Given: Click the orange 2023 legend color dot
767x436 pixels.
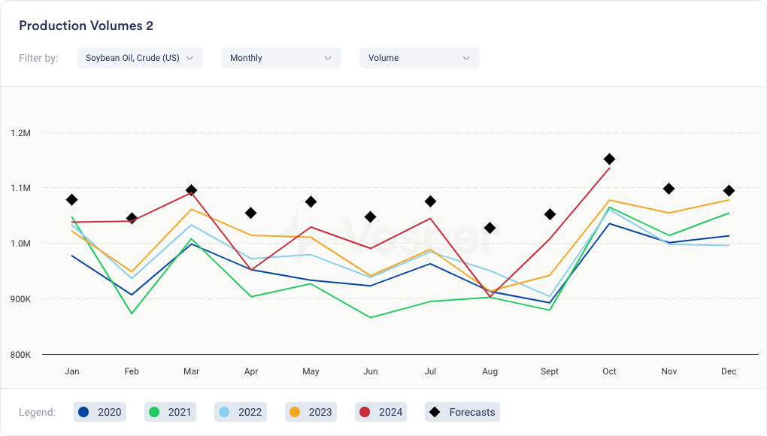Looking at the screenshot, I should coord(296,412).
